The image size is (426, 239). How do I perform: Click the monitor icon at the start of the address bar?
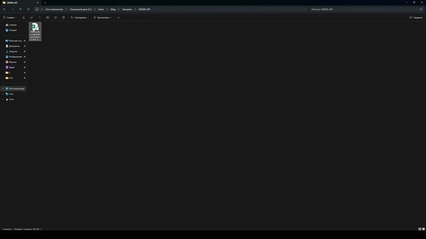37,9
